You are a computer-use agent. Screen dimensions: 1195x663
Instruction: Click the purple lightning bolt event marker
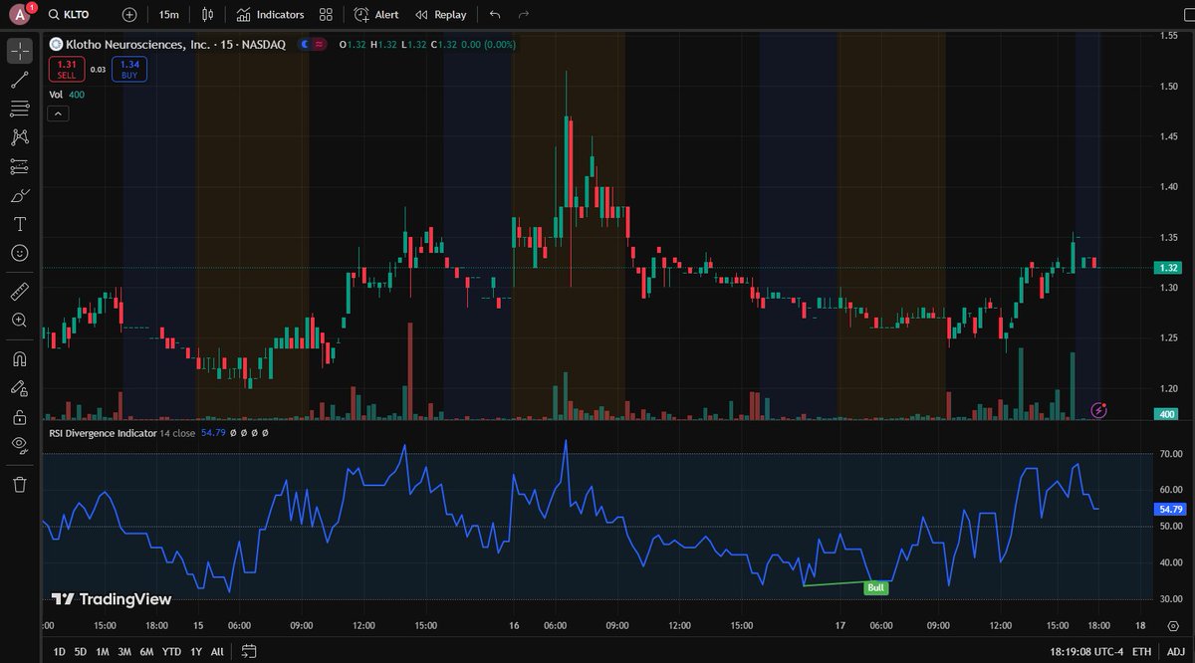click(x=1098, y=410)
